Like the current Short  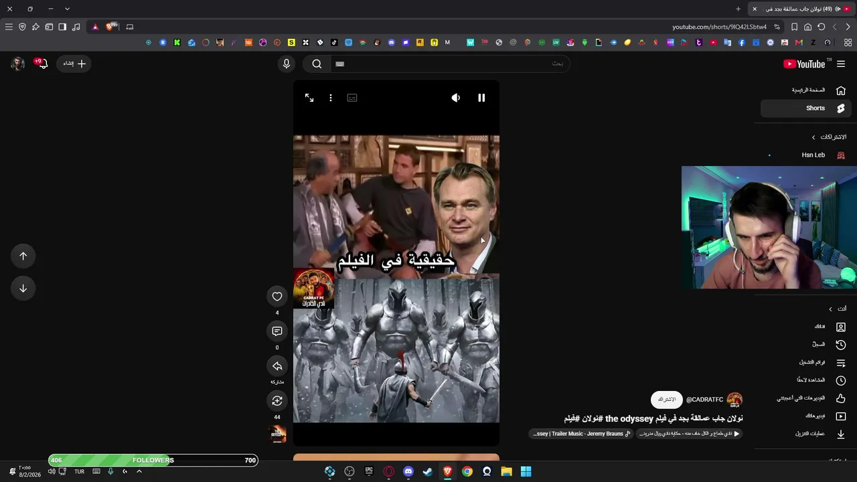pos(277,297)
